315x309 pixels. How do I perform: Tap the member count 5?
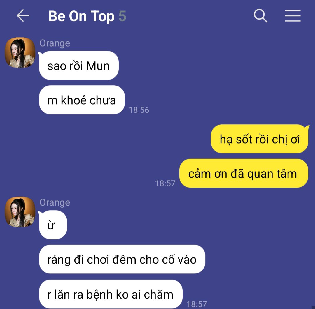pos(122,16)
